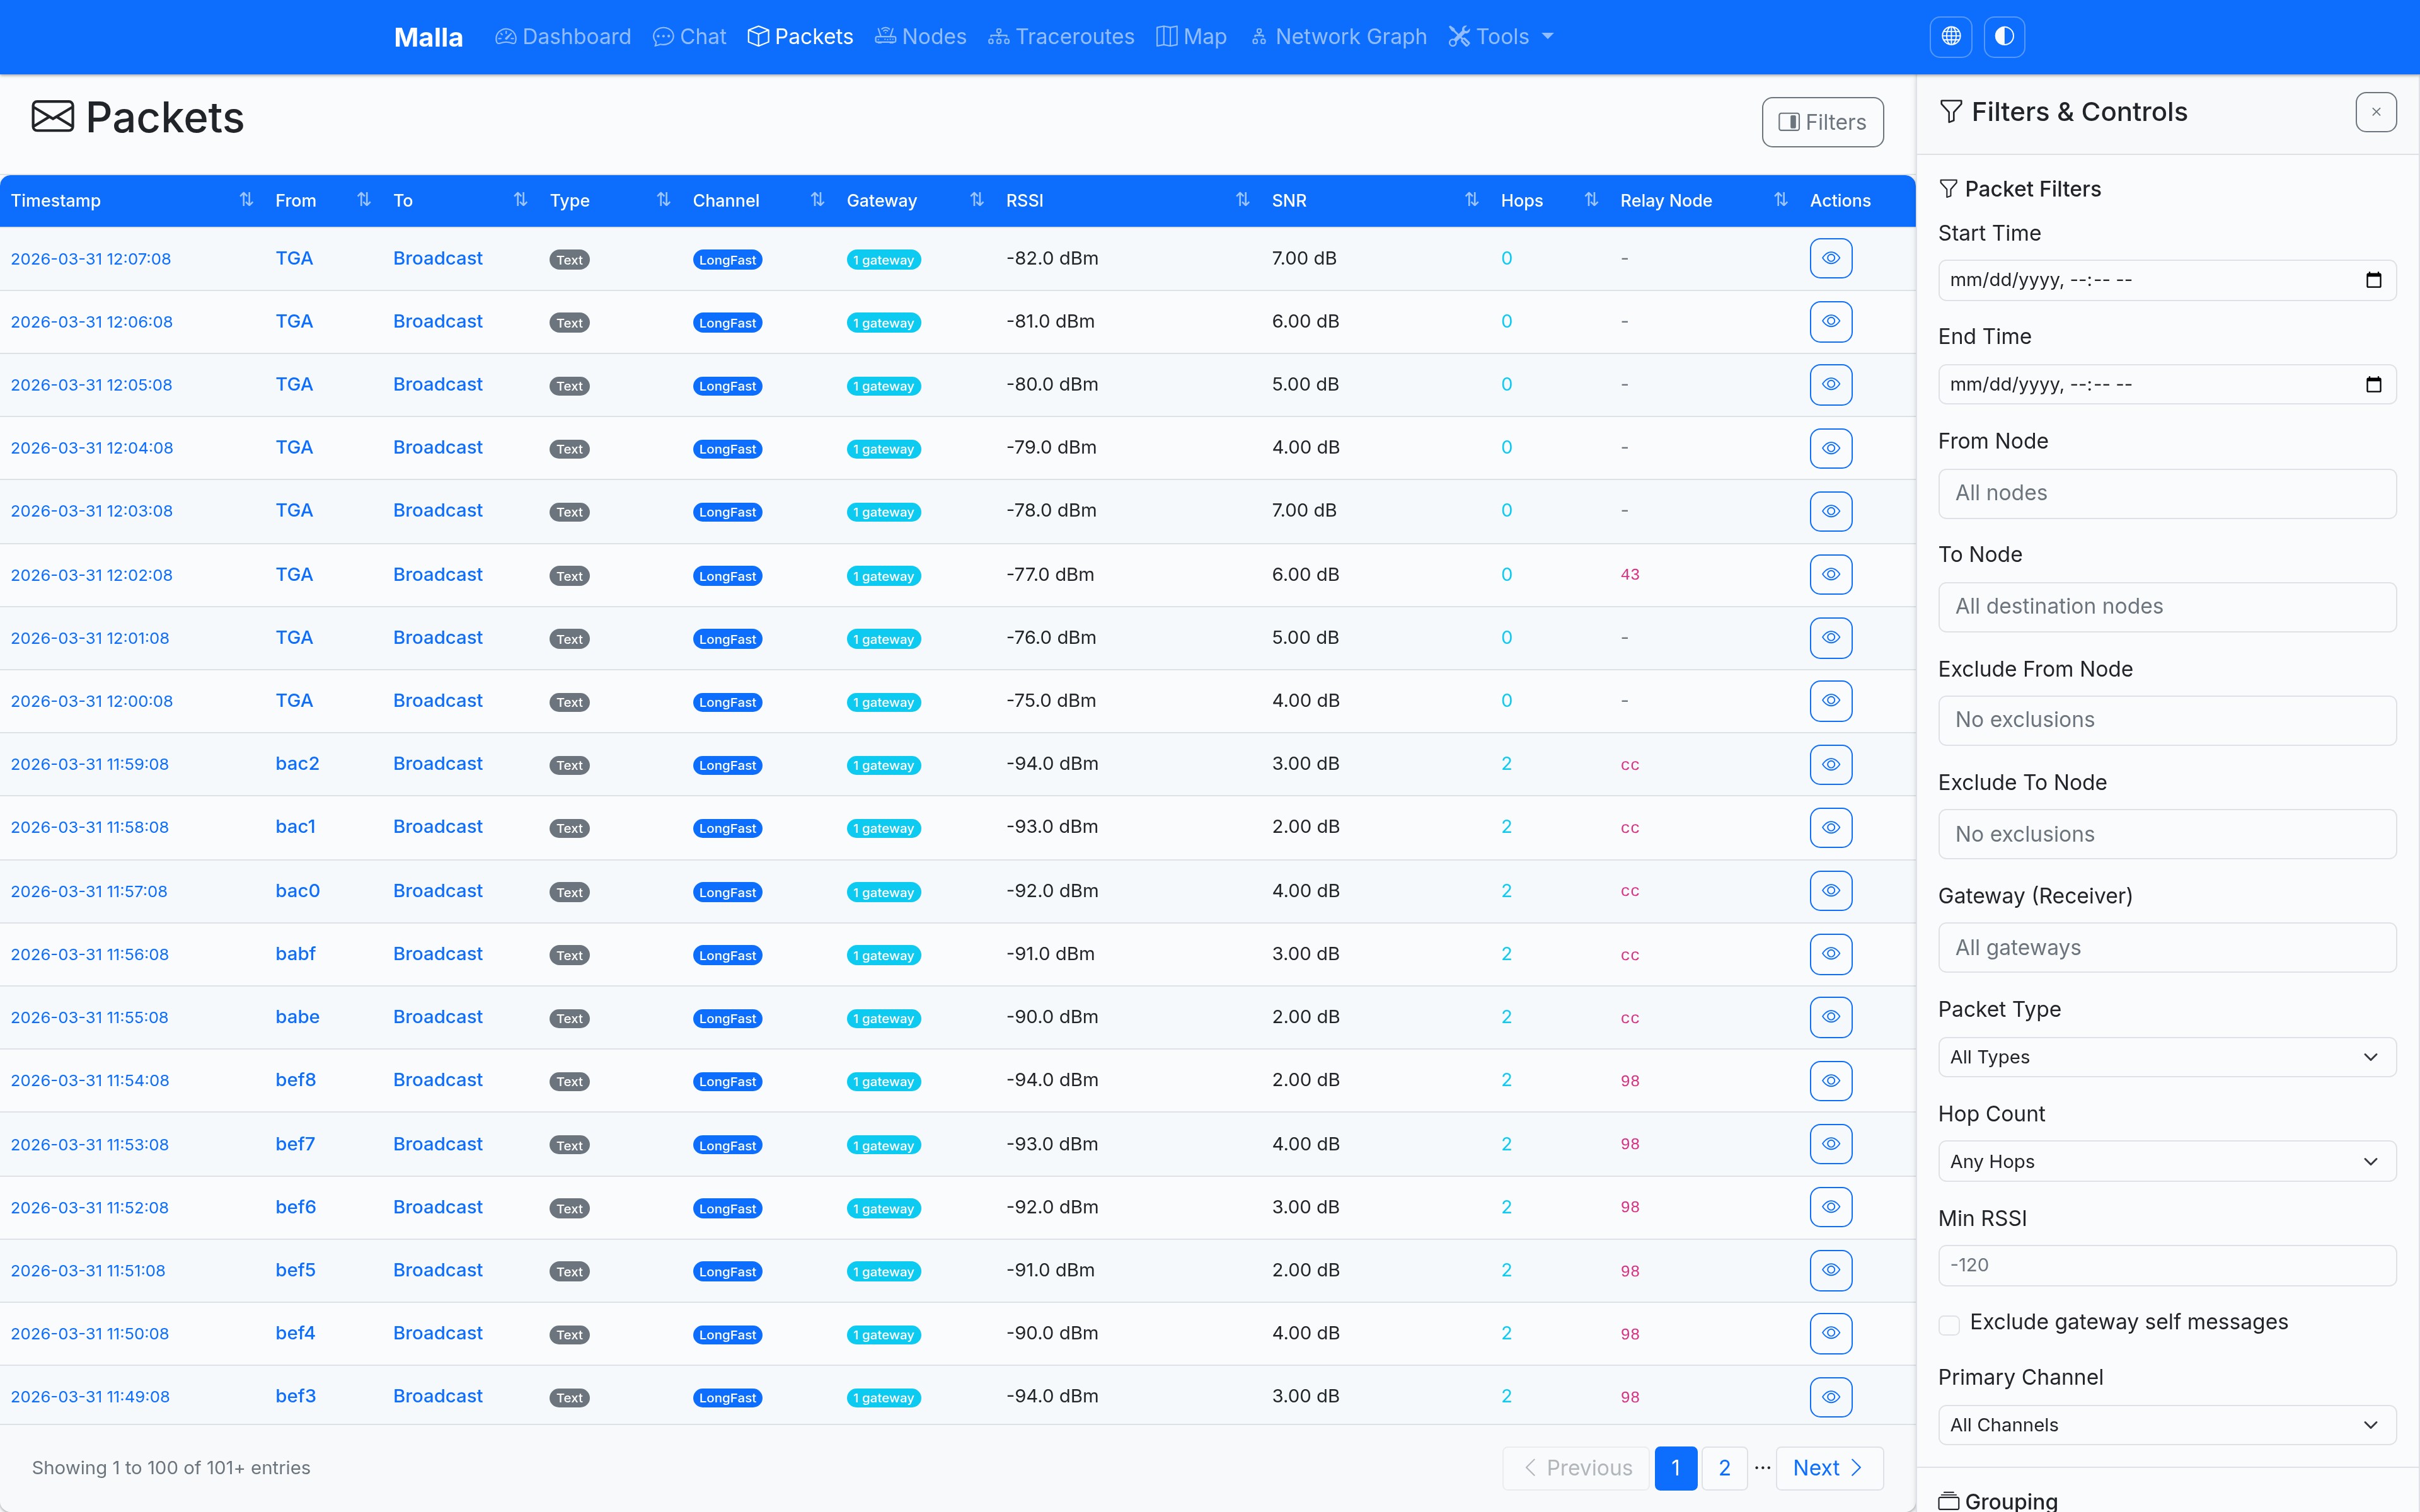Screen dimensions: 2420x1512
Task: Open the Primary Channel dropdown
Action: 2166,1425
